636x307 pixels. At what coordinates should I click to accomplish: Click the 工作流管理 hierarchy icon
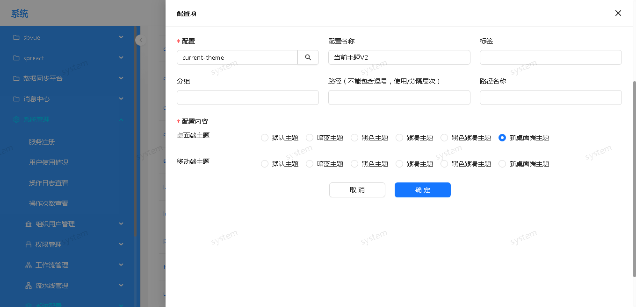pos(29,265)
